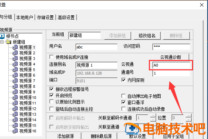
Task: Click 默认设置 button
Action: (137, 136)
